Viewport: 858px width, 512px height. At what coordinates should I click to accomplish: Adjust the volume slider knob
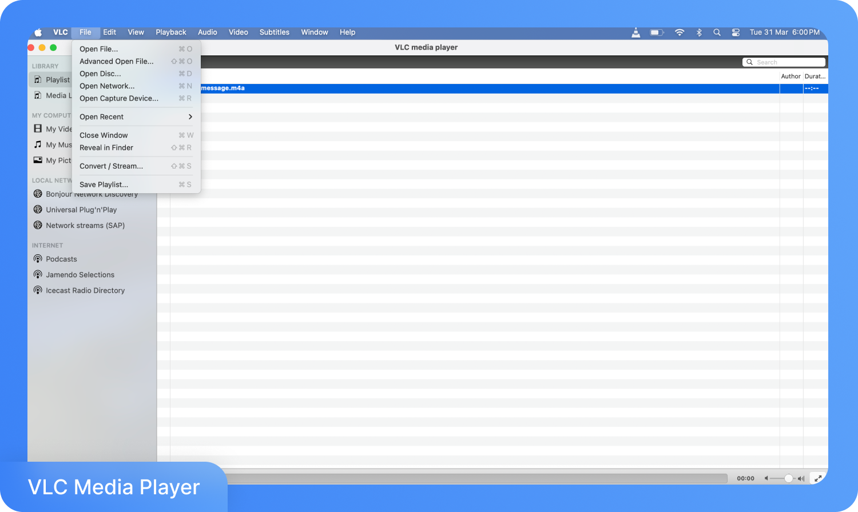788,478
